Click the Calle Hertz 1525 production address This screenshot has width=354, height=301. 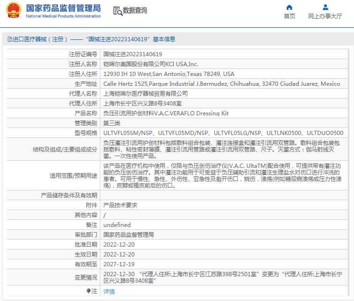tap(221, 83)
